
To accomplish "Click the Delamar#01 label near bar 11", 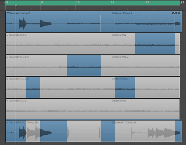I will point(119,101).
